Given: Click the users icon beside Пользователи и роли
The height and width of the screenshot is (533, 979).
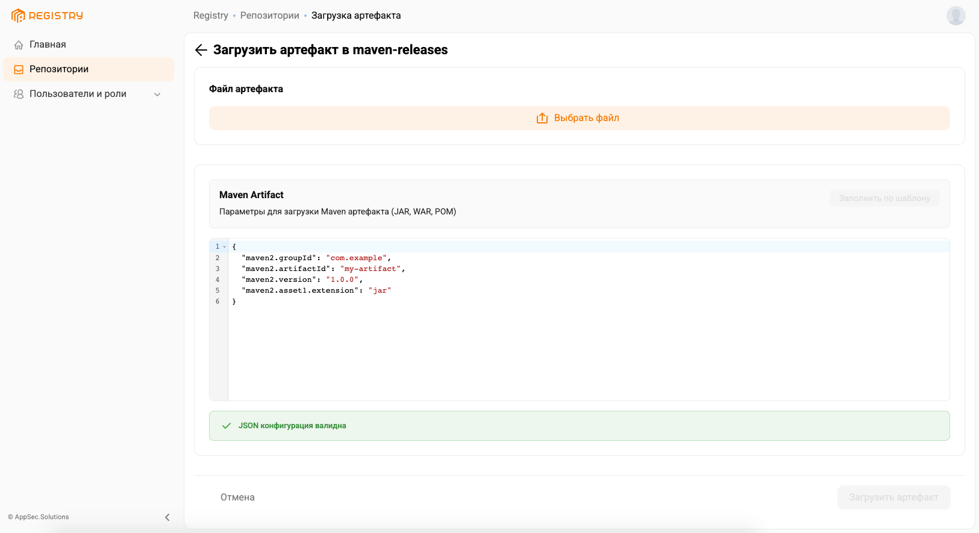Looking at the screenshot, I should [x=19, y=94].
